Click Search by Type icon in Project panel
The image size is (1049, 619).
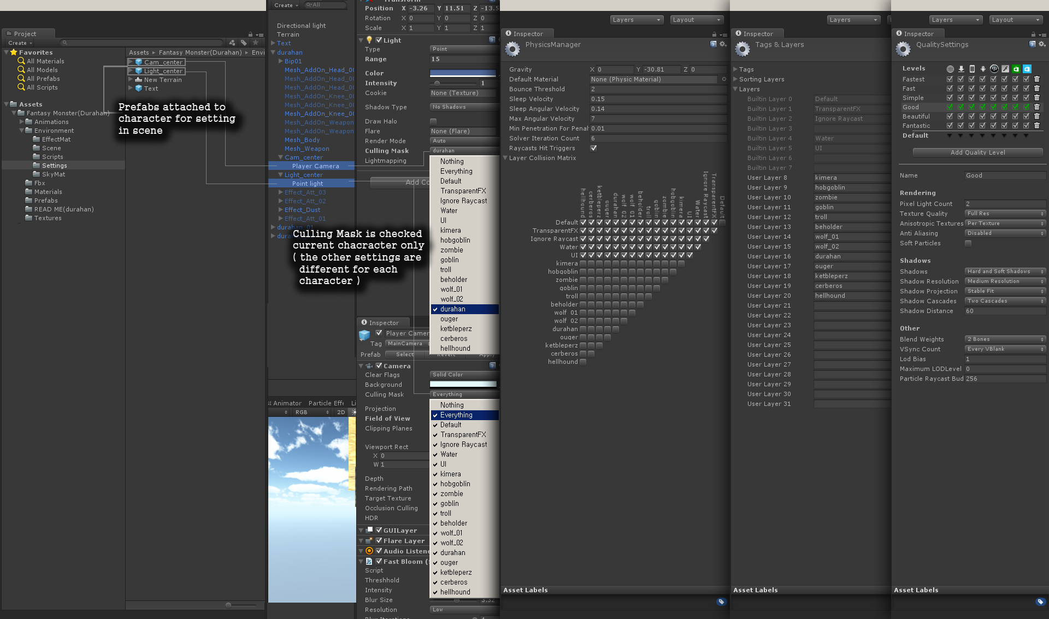(232, 43)
